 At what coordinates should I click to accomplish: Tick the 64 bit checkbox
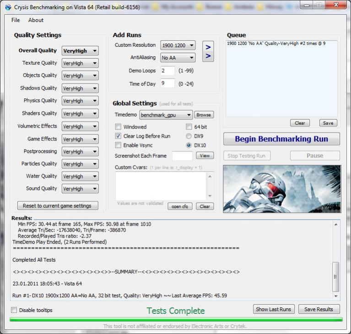[189, 127]
